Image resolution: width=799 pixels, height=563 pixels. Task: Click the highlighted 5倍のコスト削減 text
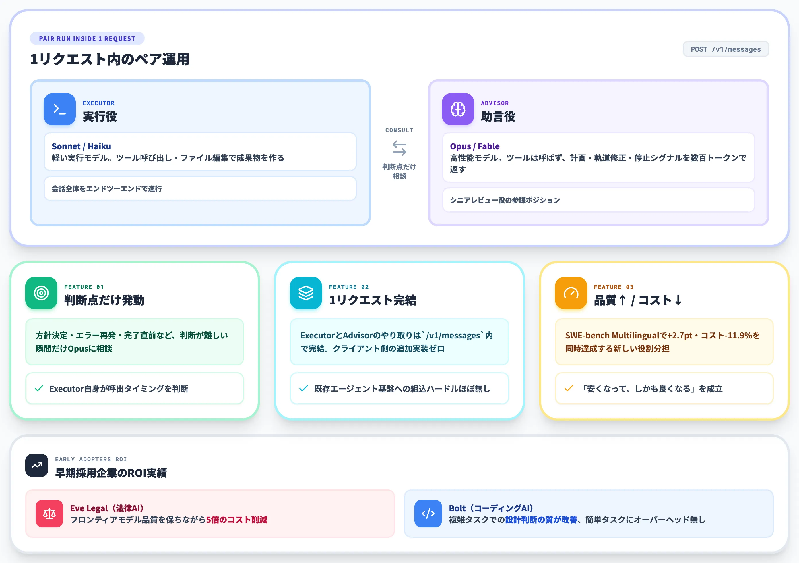point(237,520)
